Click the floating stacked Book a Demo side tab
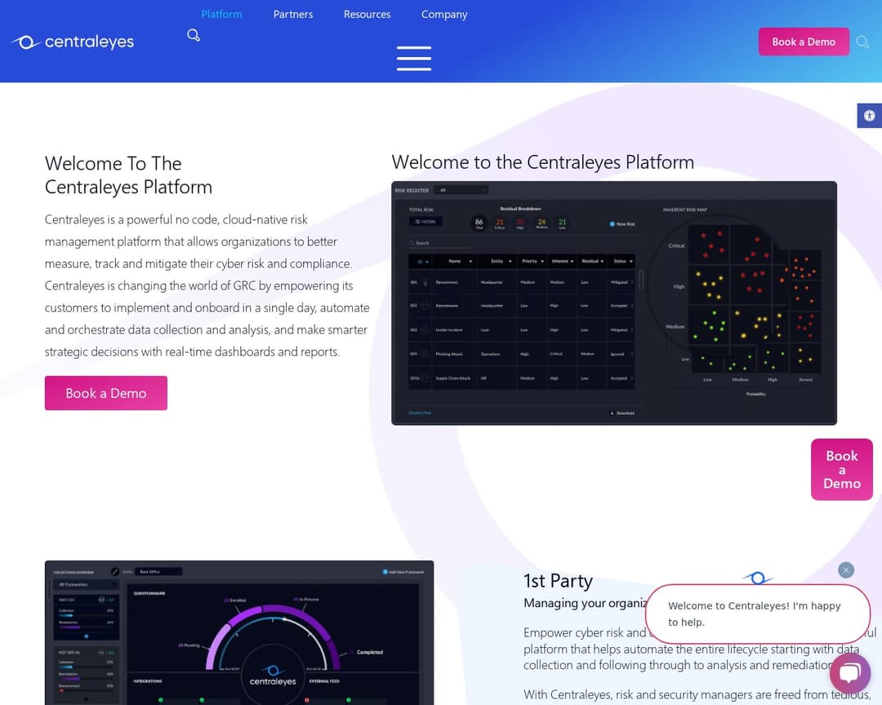 click(842, 469)
